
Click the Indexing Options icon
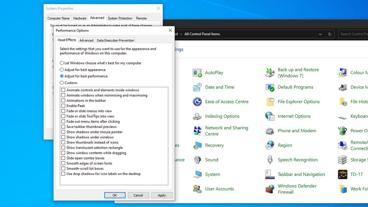pos(197,116)
